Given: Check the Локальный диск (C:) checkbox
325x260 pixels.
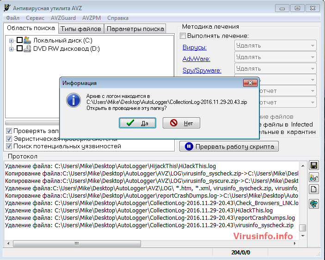Looking at the screenshot, I should pyautogui.click(x=19, y=40).
